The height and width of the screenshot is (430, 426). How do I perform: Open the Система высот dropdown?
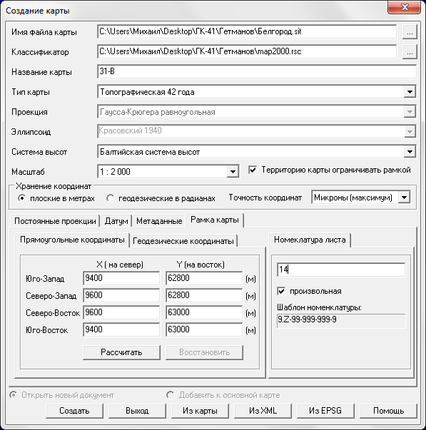410,152
